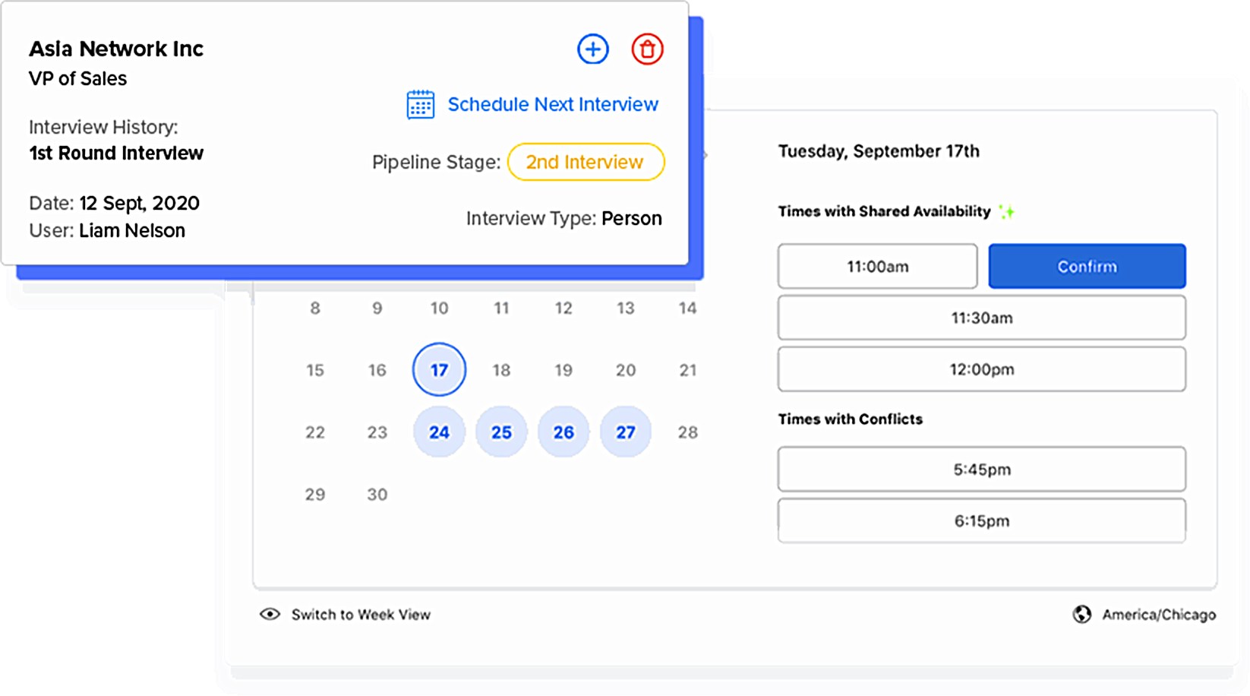Click the eye icon for Week View
This screenshot has height=696, width=1250.
click(x=270, y=614)
